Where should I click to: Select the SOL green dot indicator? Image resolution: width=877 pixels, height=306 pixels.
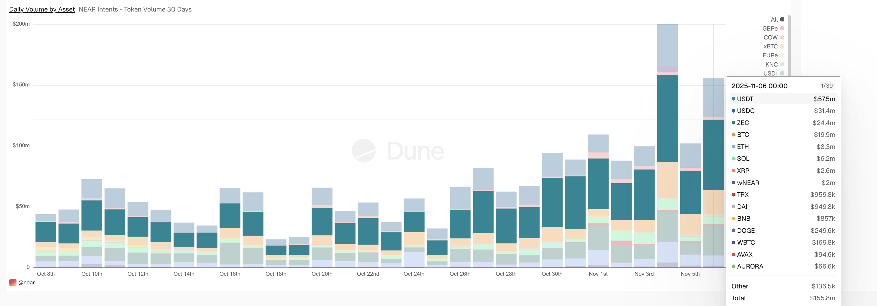[733, 158]
